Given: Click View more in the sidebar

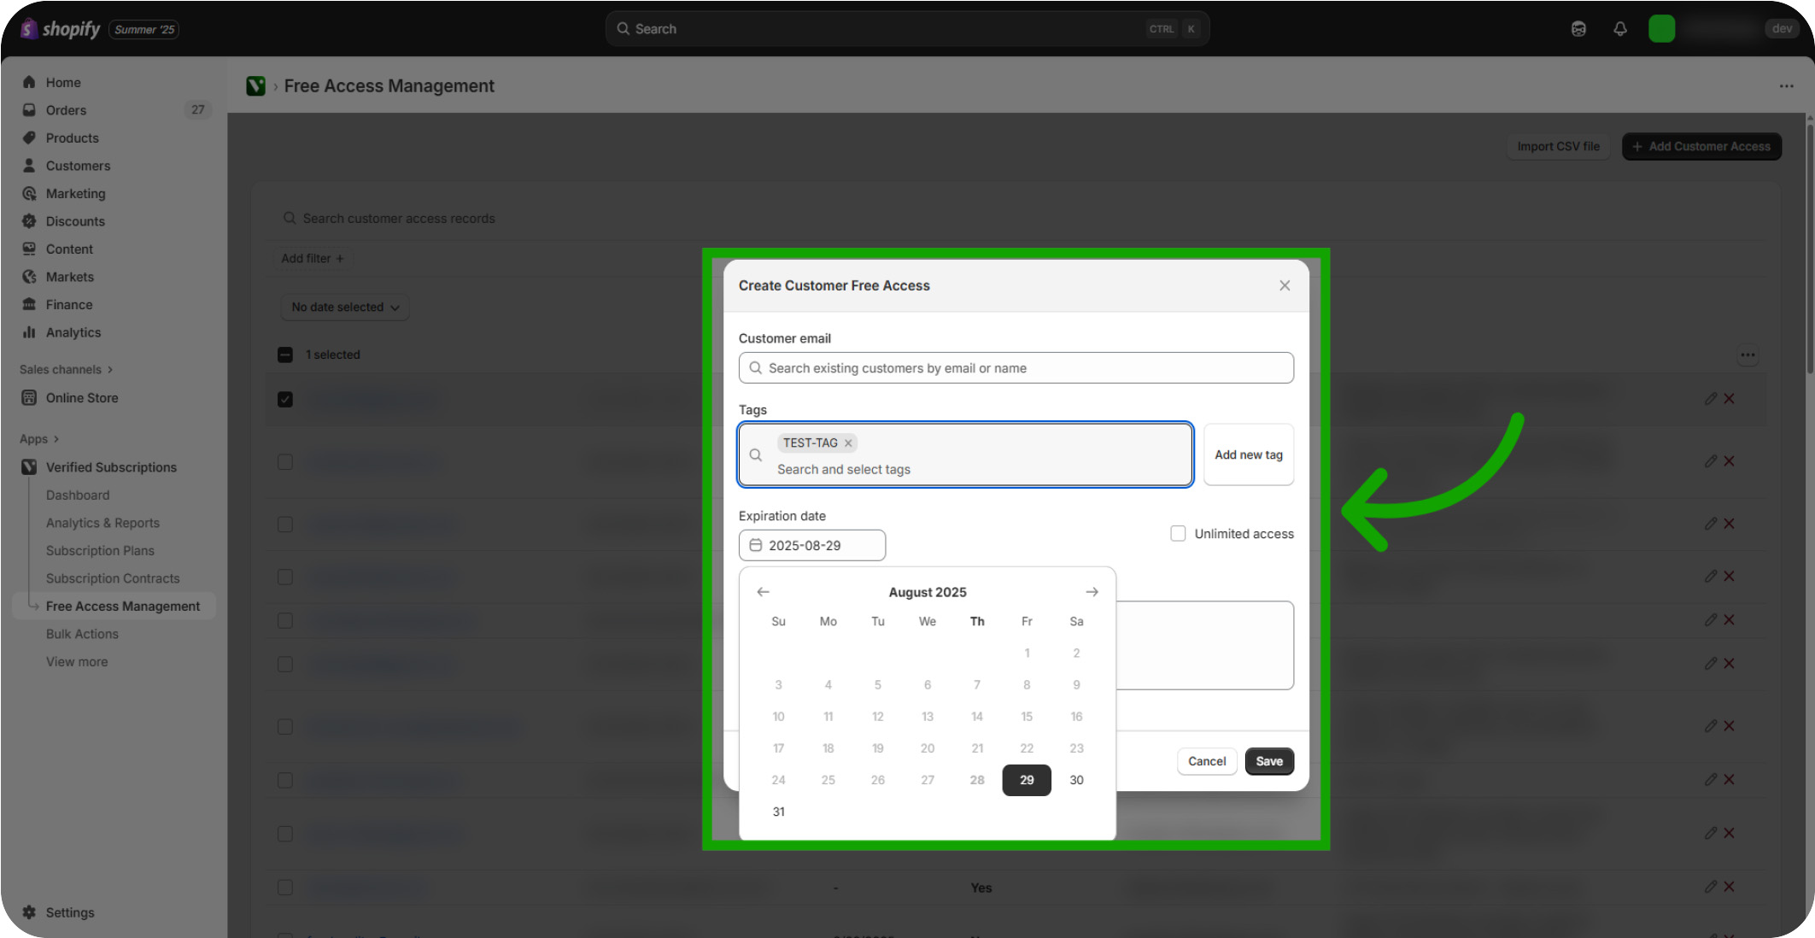Looking at the screenshot, I should coord(77,662).
